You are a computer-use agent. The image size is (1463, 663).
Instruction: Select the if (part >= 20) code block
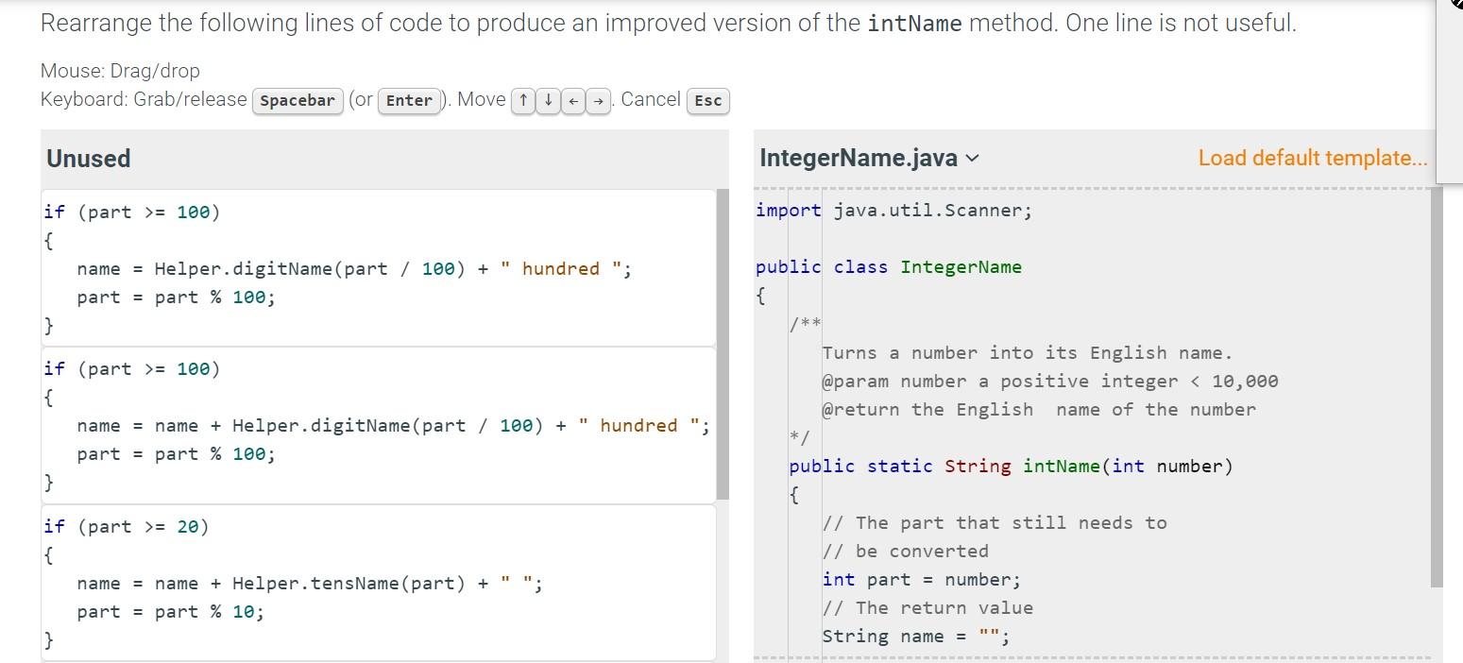[x=379, y=583]
